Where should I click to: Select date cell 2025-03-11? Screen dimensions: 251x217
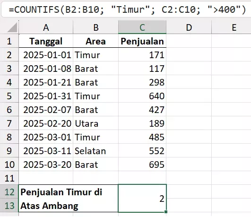(46, 151)
